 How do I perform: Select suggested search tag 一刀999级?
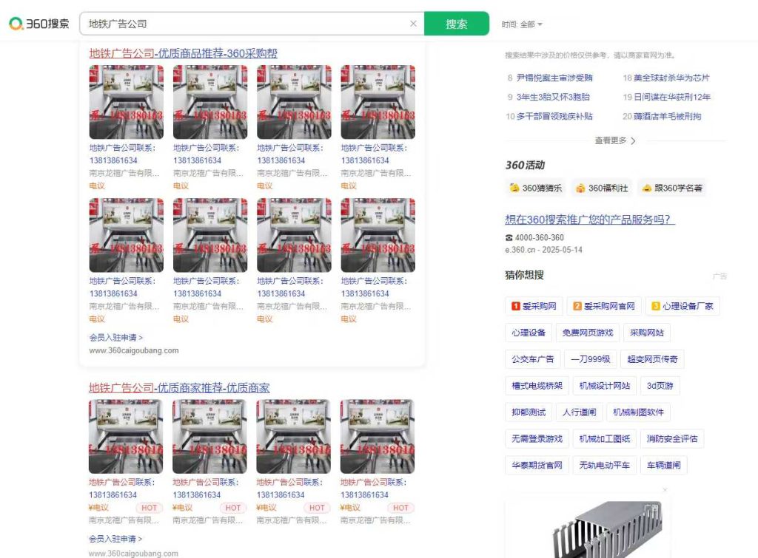pyautogui.click(x=590, y=359)
